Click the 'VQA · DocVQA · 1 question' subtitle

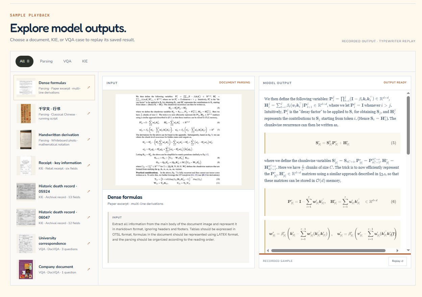57,272
